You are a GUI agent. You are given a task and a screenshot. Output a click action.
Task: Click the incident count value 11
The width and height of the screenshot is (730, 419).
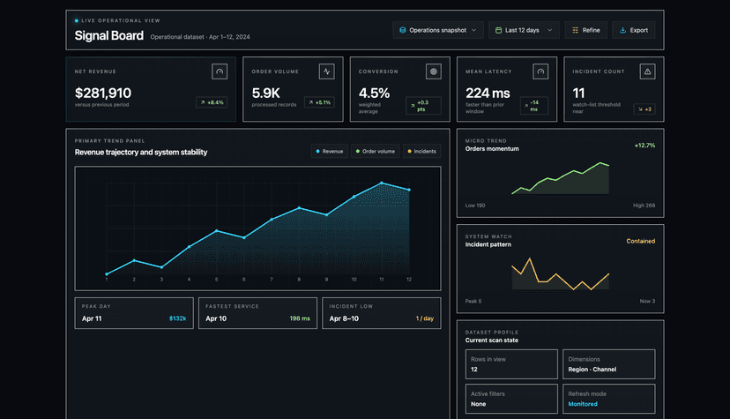578,94
